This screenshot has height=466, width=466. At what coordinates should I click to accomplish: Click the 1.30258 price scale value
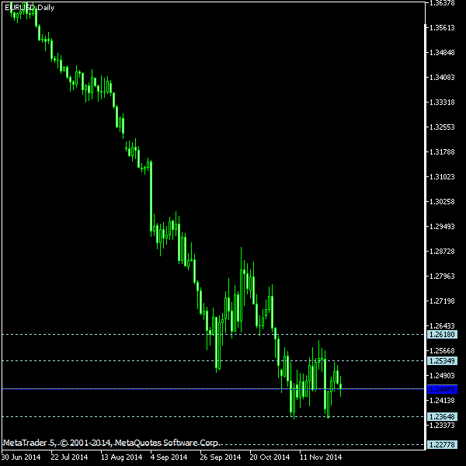pyautogui.click(x=442, y=202)
